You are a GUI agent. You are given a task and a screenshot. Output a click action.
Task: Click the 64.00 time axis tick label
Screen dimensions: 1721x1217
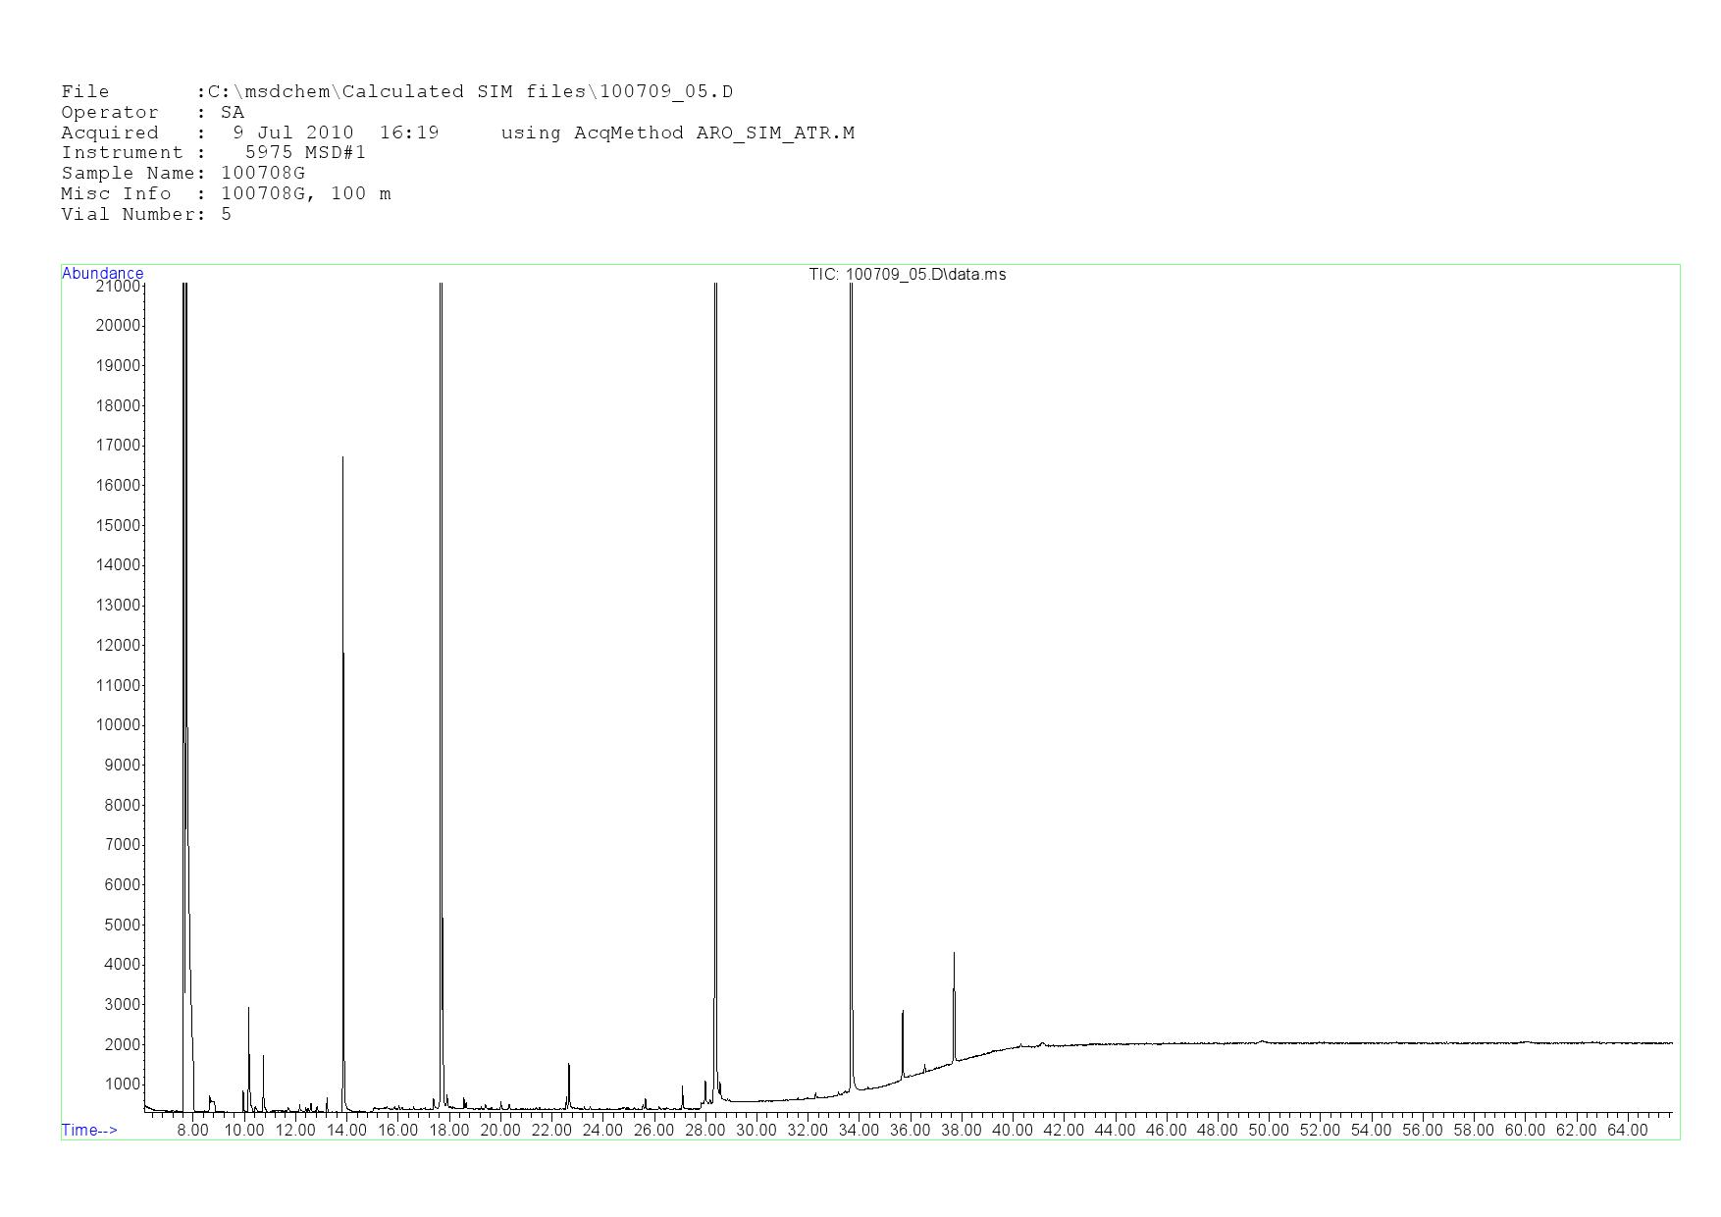coord(1627,1131)
